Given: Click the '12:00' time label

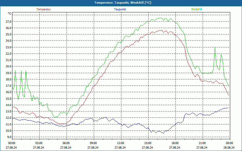Looking at the screenshot, I should [120, 143].
